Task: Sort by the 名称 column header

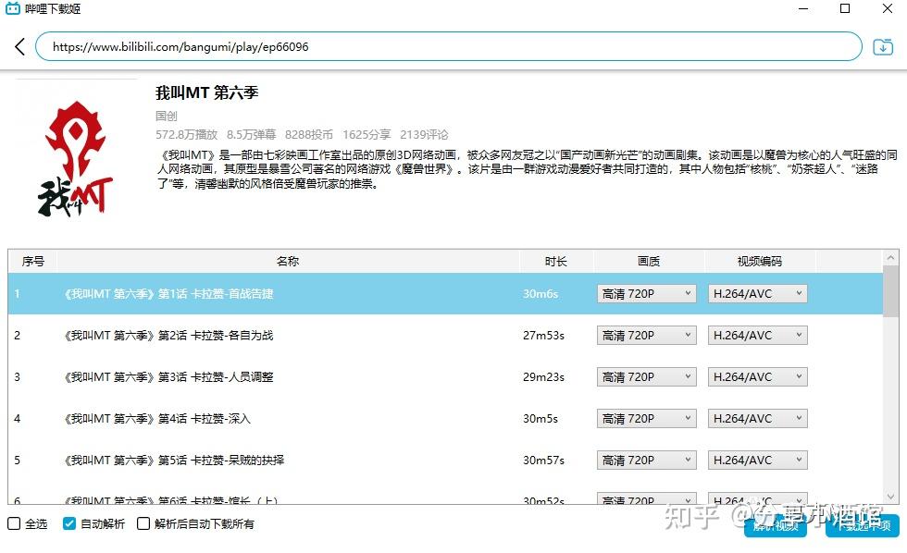Action: click(x=288, y=261)
